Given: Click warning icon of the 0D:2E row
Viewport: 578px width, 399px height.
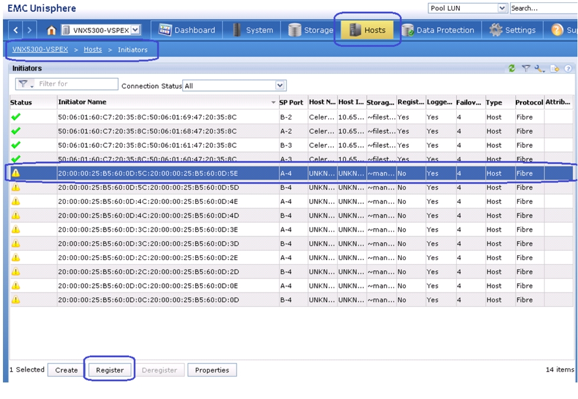Looking at the screenshot, I should click(16, 257).
